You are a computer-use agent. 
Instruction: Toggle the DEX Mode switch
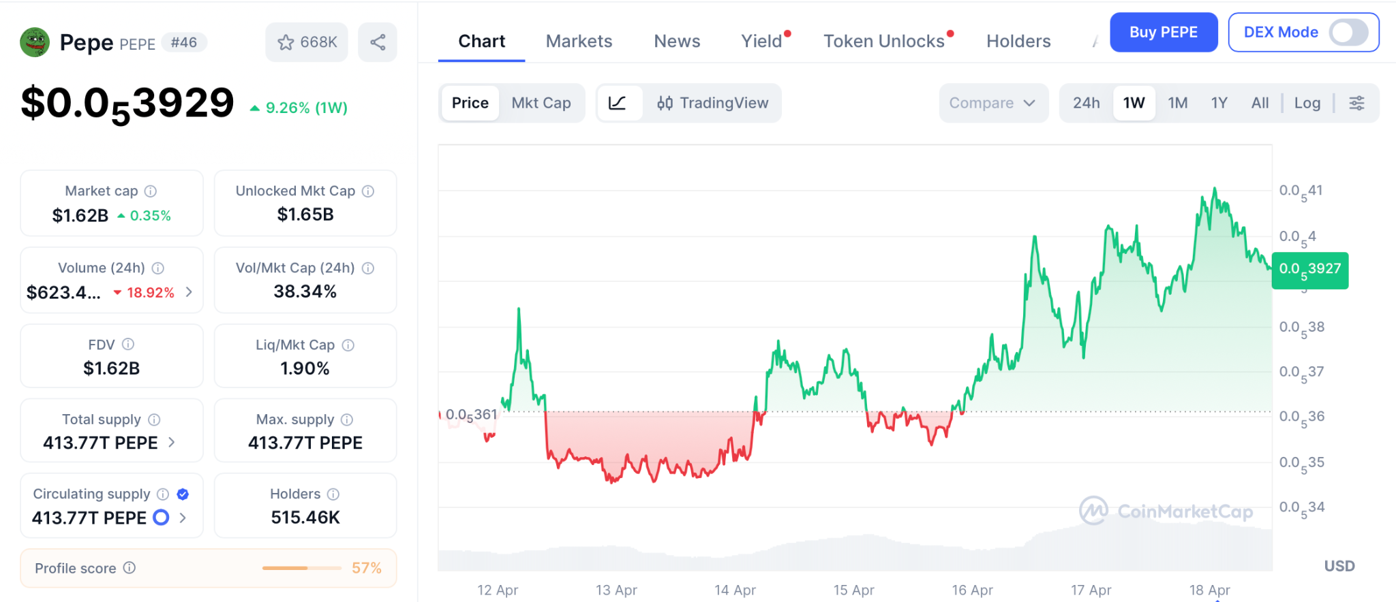point(1348,32)
